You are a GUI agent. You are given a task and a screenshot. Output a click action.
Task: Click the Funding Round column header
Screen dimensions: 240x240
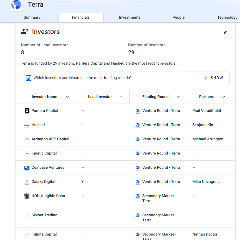coord(155,97)
